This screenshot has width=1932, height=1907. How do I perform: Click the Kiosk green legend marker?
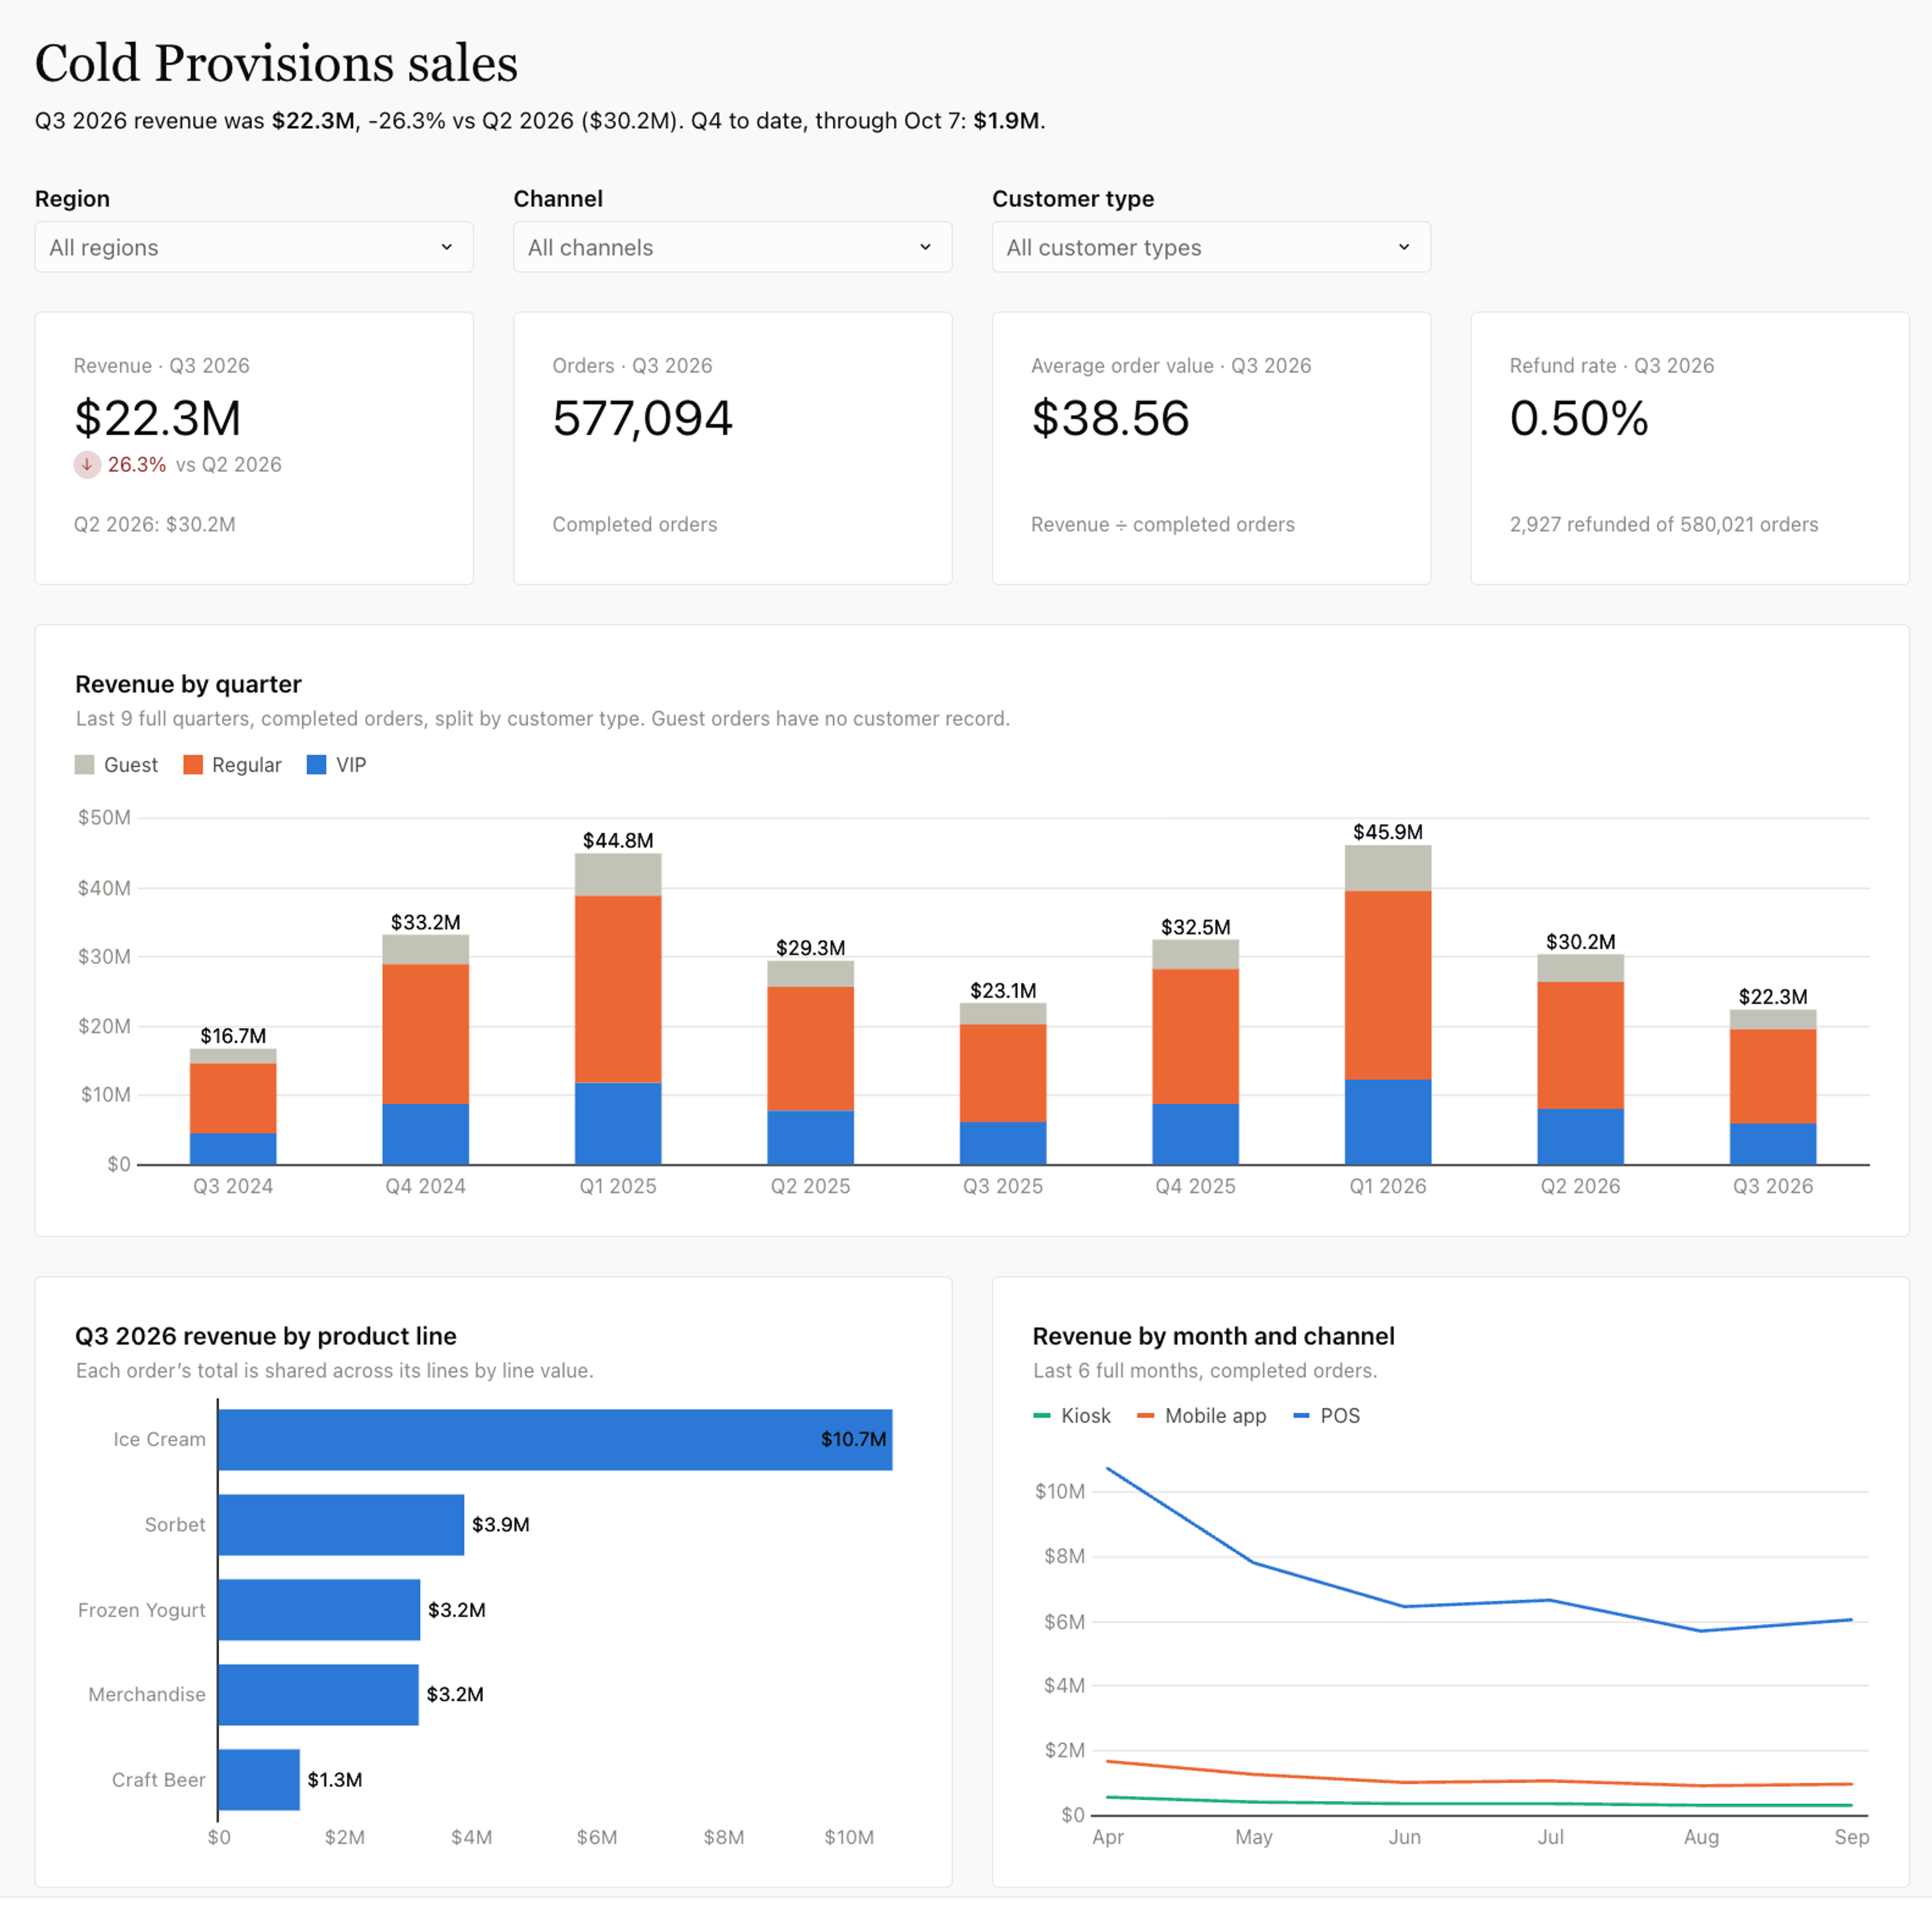coord(1042,1416)
